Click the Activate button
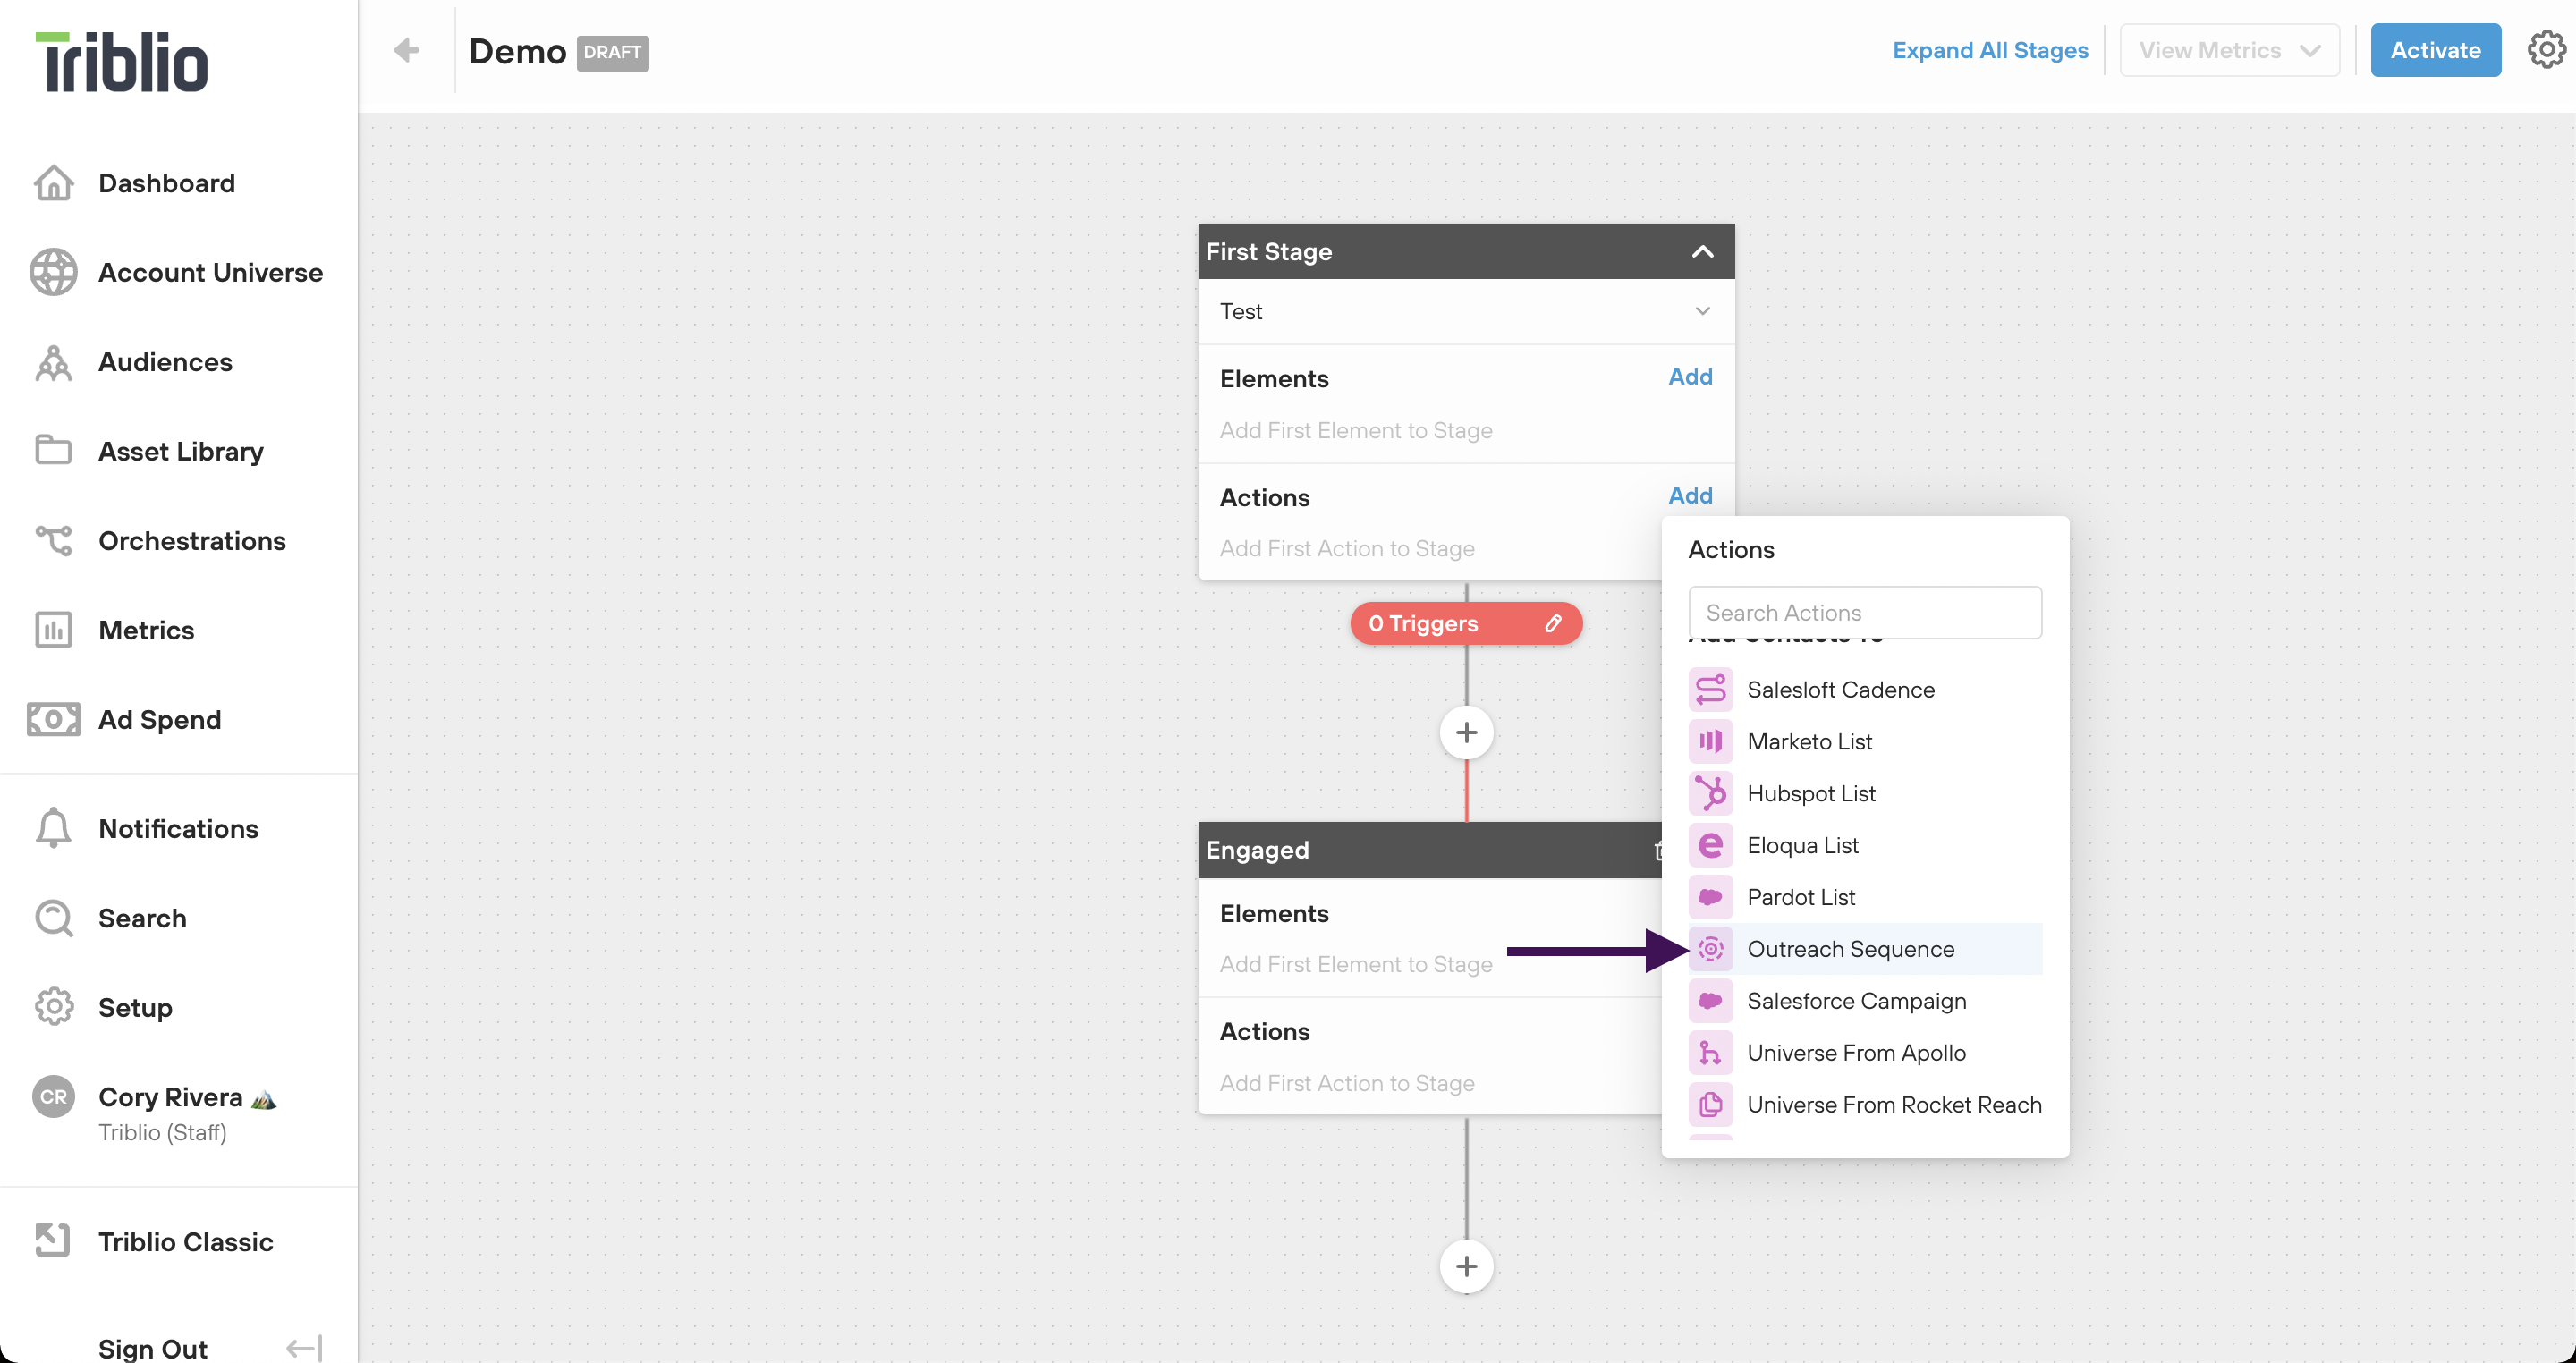2576x1363 pixels. click(2435, 49)
